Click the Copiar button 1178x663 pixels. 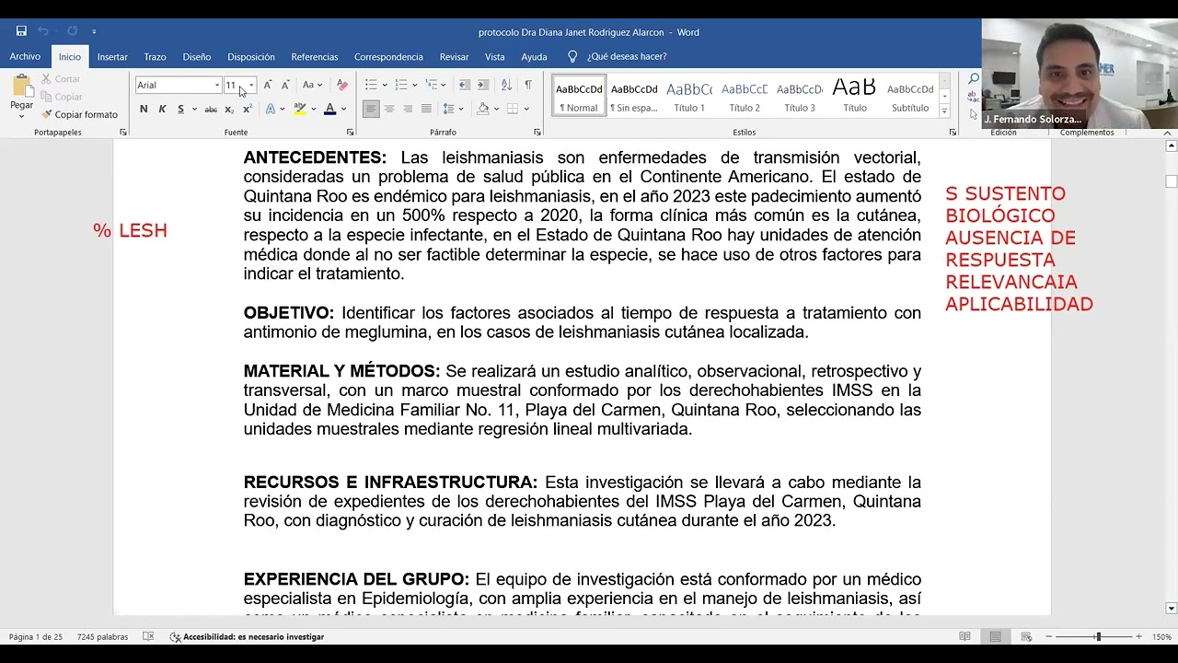pyautogui.click(x=62, y=97)
